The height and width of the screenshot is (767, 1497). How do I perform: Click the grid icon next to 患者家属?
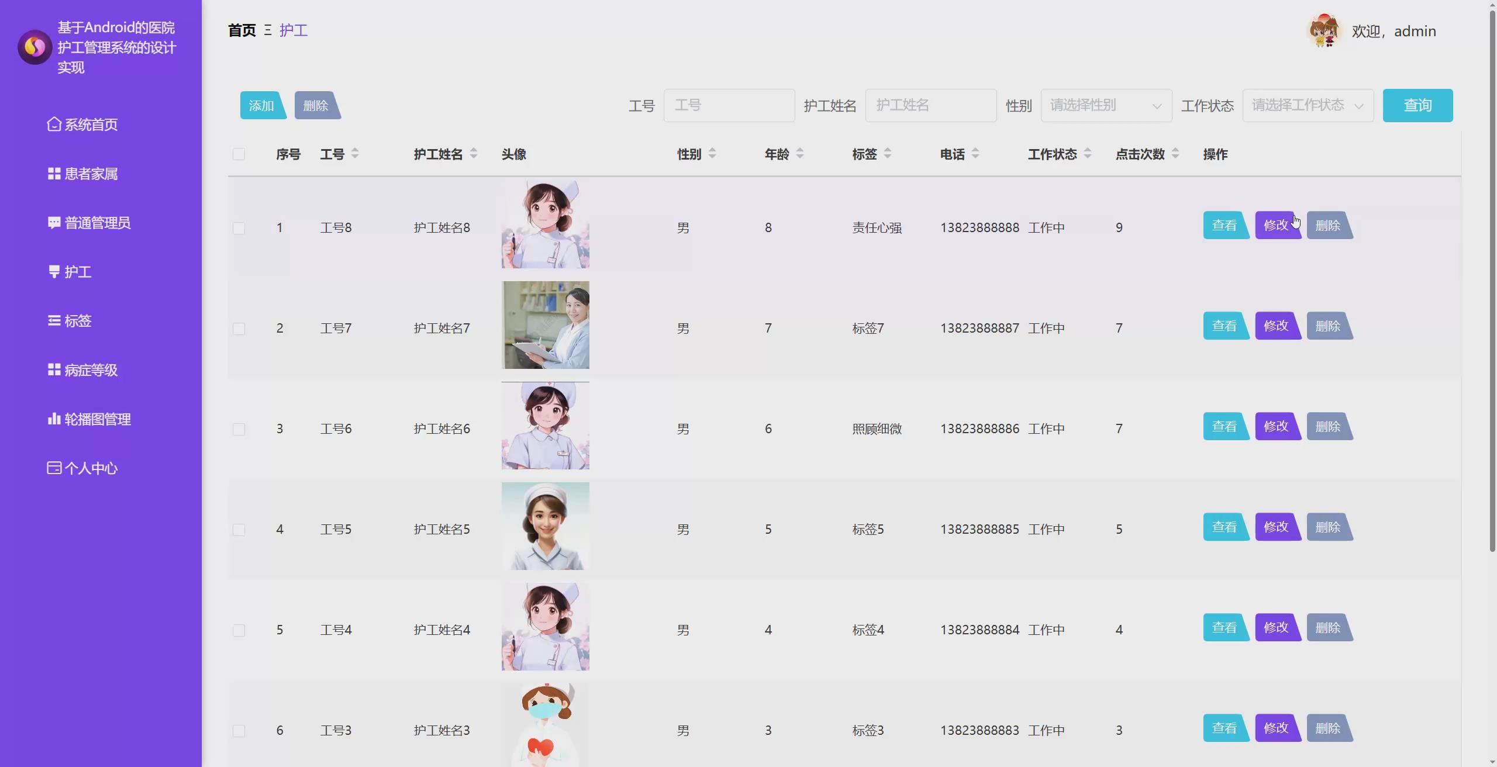(x=54, y=174)
